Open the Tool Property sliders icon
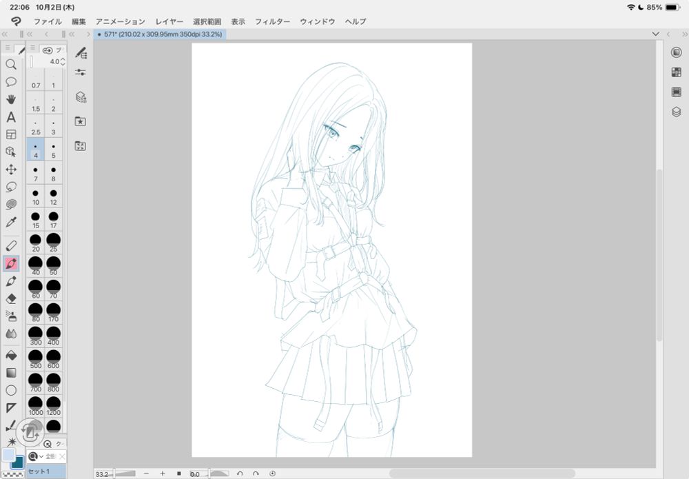689x479 pixels. [x=81, y=72]
